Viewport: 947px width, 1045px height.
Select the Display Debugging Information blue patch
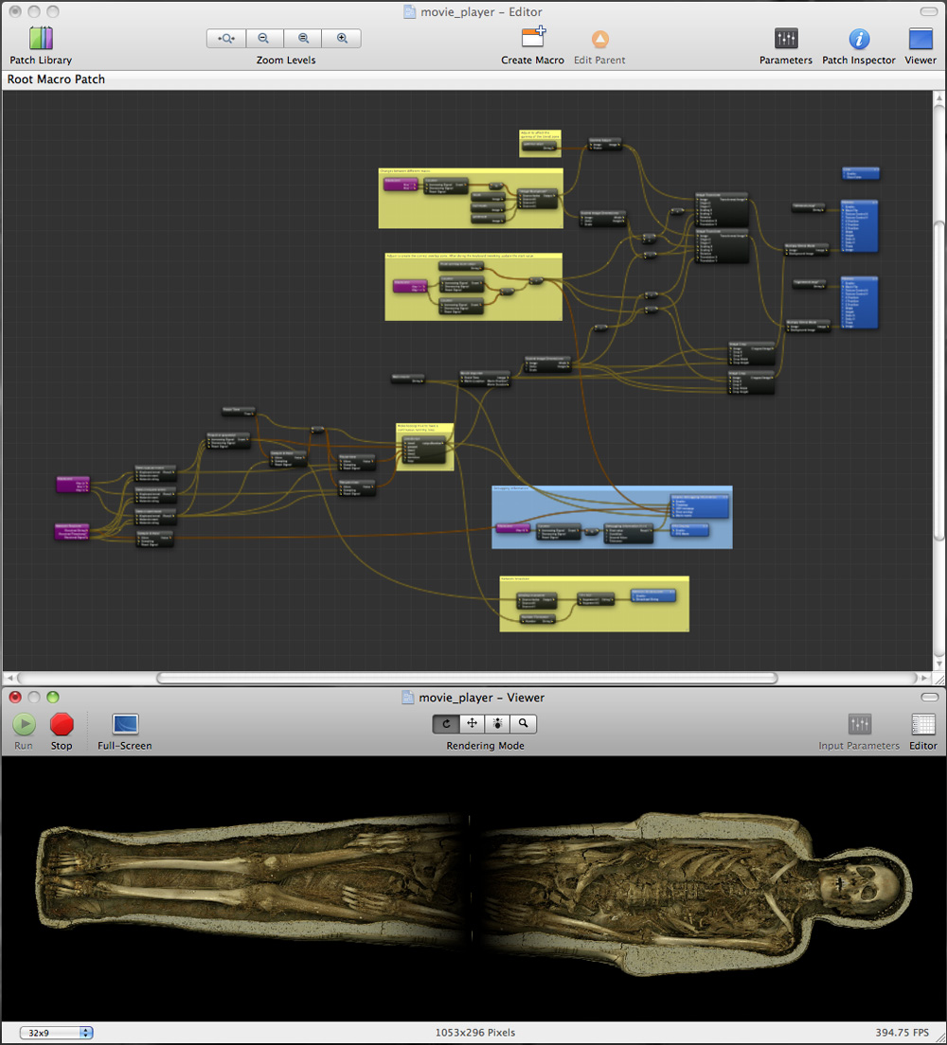(699, 505)
